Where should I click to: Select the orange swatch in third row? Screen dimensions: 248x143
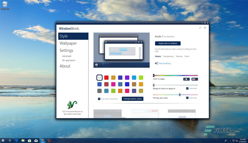(x=120, y=91)
